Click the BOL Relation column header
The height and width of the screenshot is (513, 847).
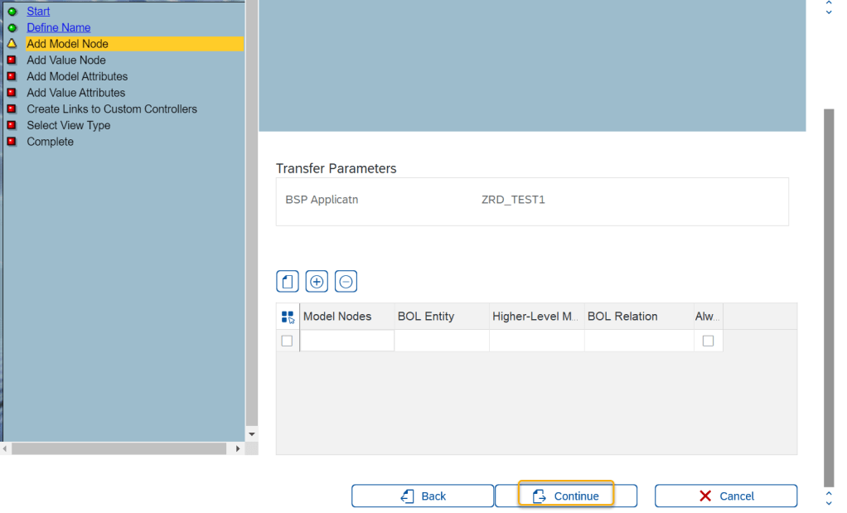click(640, 317)
